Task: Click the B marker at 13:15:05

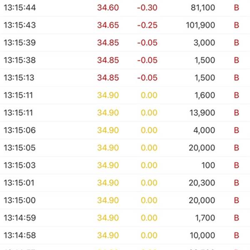Action: (x=236, y=147)
